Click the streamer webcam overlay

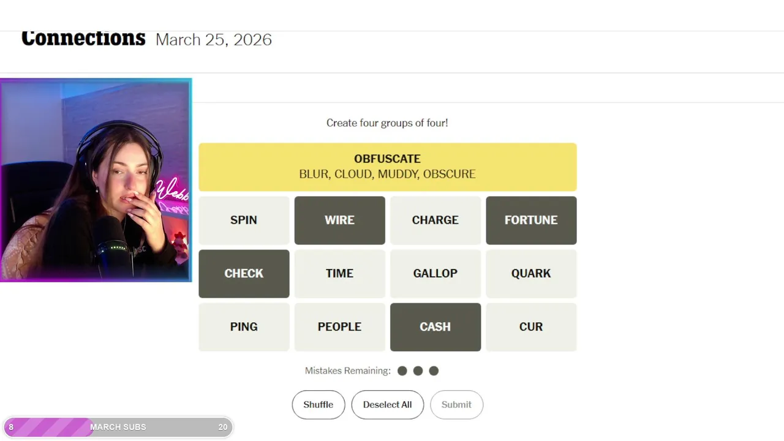(x=96, y=180)
